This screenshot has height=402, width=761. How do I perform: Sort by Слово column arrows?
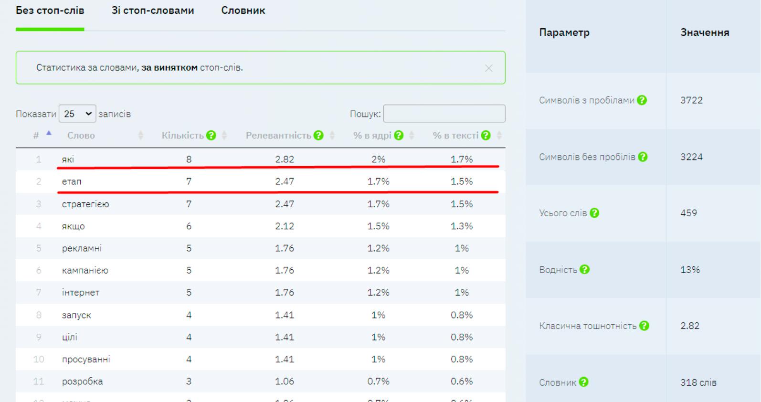pyautogui.click(x=140, y=136)
